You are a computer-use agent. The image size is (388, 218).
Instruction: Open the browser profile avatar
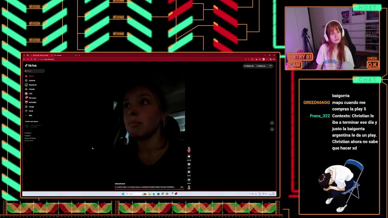[263, 59]
